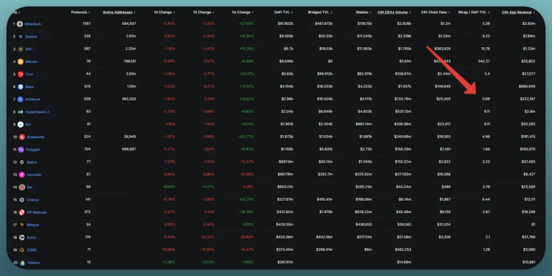Click the Solana chain logo icon
This screenshot has width=552, height=276.
20,36
